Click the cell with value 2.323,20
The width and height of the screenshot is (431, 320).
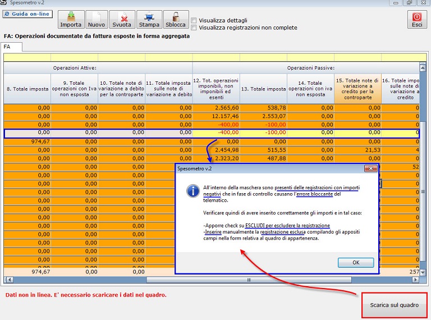click(x=216, y=159)
